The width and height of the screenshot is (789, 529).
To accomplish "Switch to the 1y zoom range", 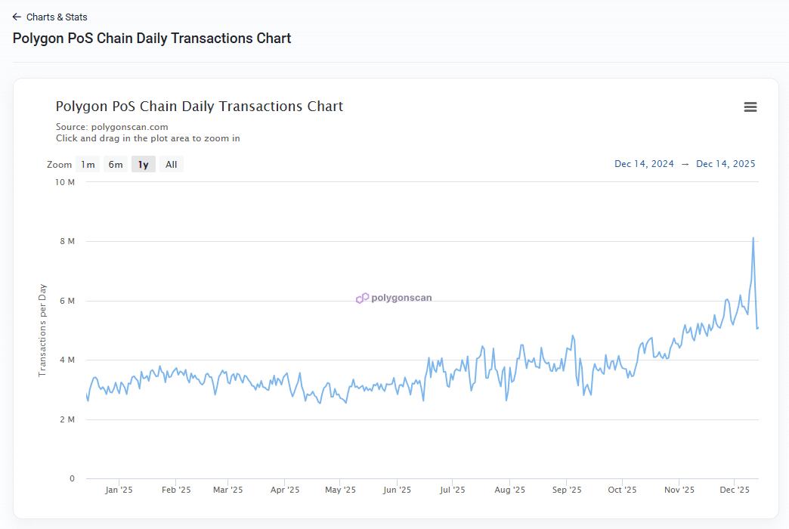I will coord(143,163).
